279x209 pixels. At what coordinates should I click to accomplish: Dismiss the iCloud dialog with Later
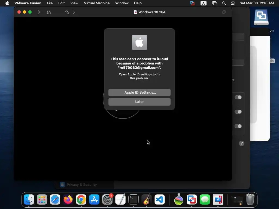coord(139,102)
